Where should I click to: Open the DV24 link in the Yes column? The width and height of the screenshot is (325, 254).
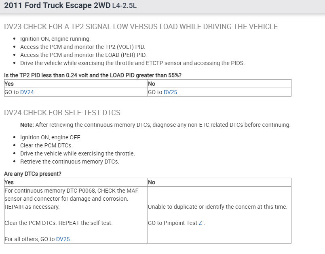click(27, 92)
